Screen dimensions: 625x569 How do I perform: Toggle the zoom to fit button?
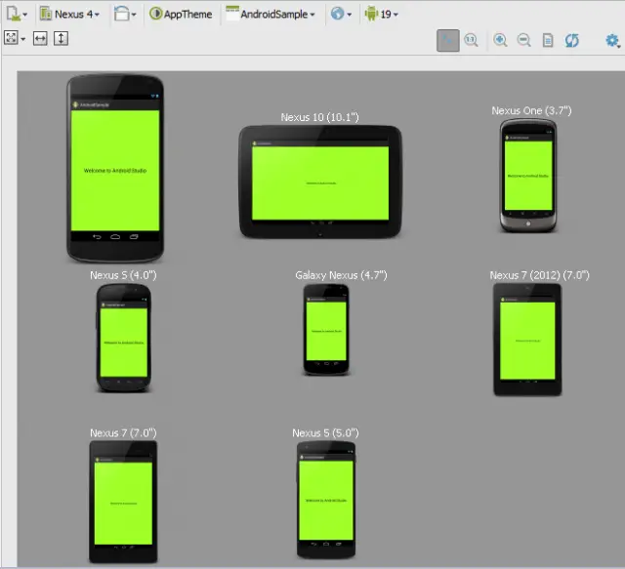(447, 40)
